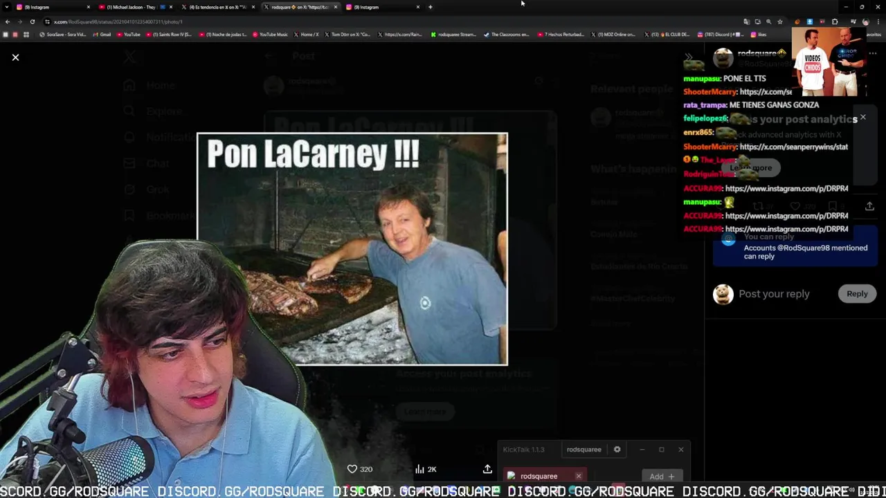
Task: Dismiss the post analytics banner with X
Action: pos(862,118)
